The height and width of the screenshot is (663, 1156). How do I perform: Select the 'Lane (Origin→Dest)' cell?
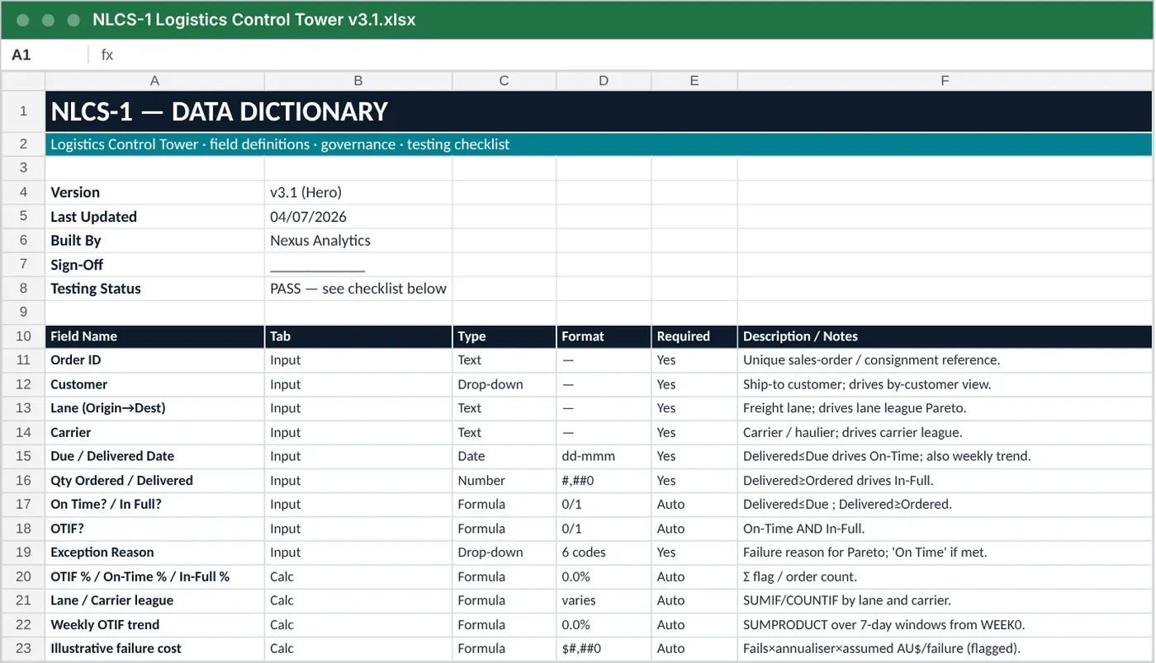pos(154,408)
